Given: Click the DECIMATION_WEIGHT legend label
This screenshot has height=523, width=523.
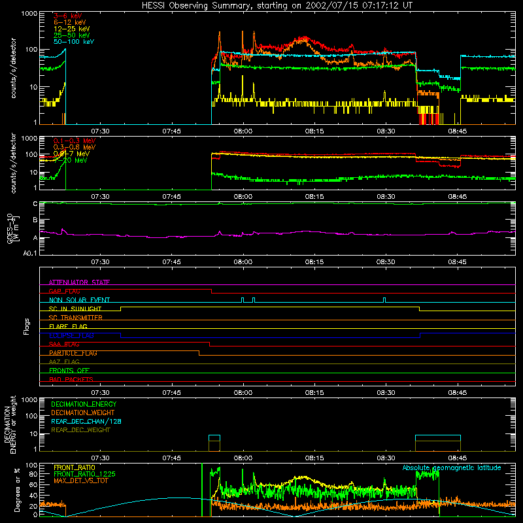Looking at the screenshot, I should pyautogui.click(x=83, y=413).
